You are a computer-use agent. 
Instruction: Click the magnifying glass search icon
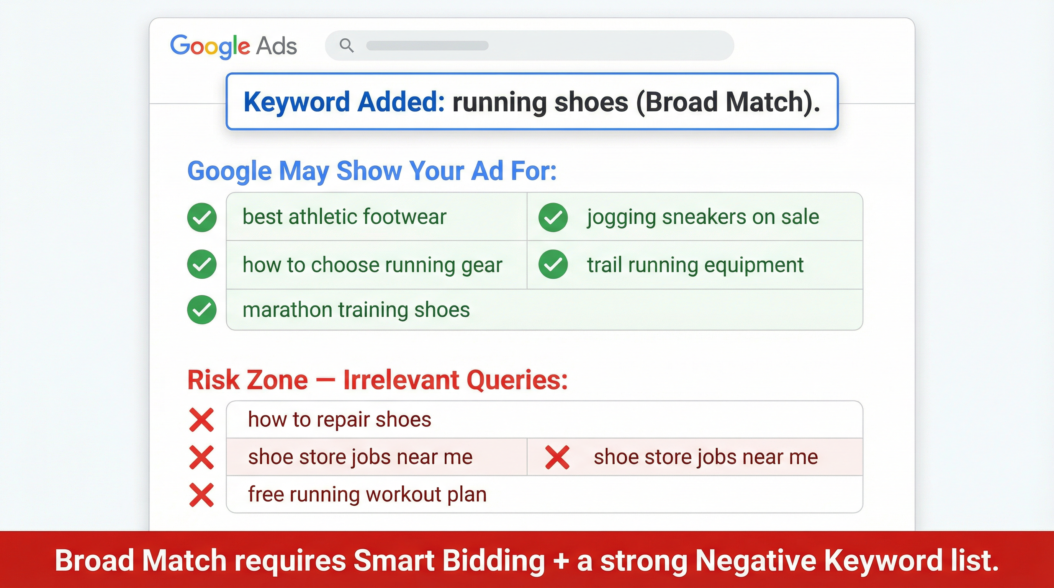tap(347, 46)
